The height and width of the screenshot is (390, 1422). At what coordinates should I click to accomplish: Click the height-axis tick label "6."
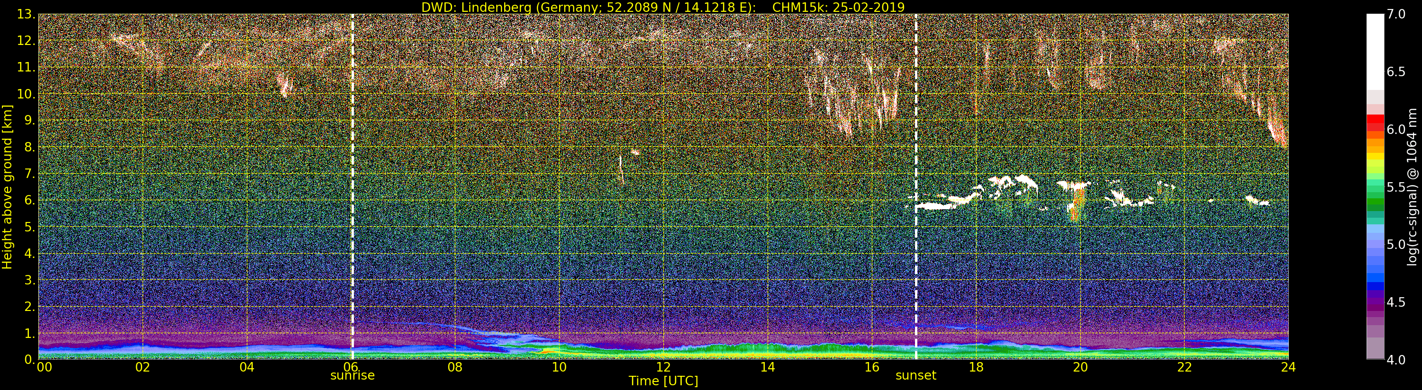point(29,200)
